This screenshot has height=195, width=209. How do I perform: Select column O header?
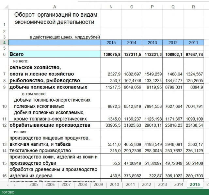pyautogui.click(x=132, y=7)
